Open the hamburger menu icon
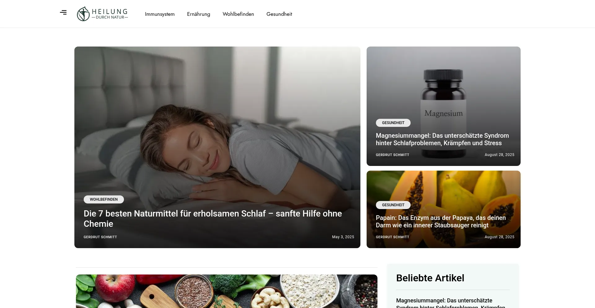This screenshot has width=595, height=308. pos(63,12)
